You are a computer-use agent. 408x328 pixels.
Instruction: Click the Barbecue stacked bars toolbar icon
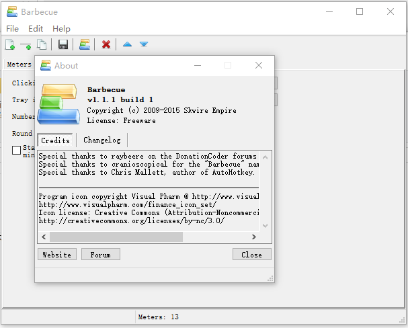(85, 44)
